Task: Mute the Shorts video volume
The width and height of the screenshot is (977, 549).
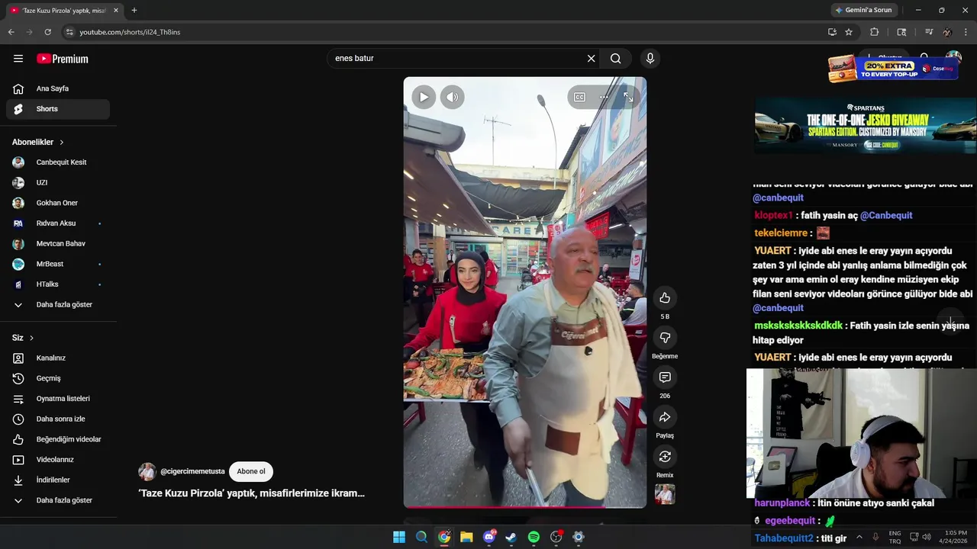Action: tap(453, 97)
